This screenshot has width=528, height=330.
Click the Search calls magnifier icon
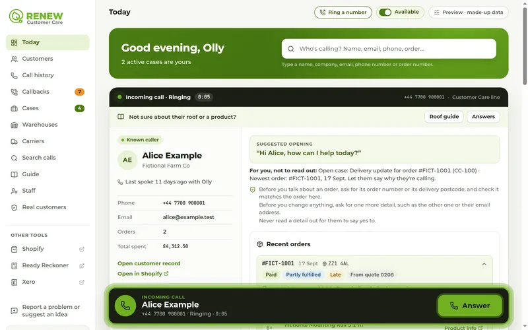[x=14, y=158]
